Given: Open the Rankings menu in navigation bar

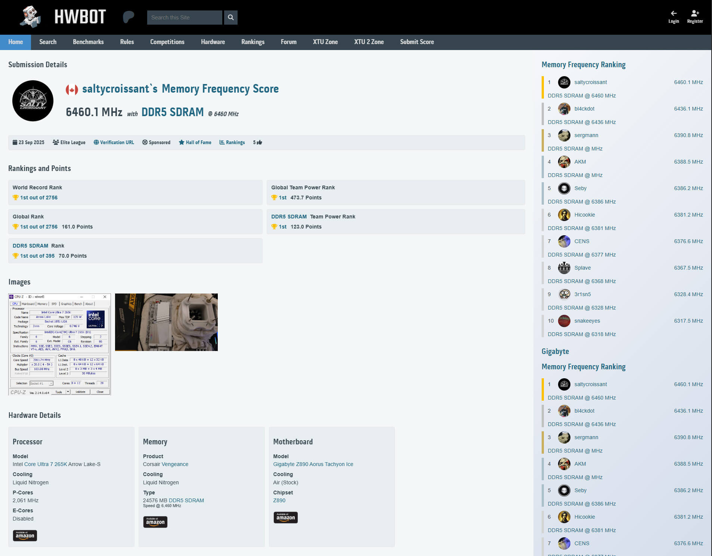Looking at the screenshot, I should coord(253,42).
